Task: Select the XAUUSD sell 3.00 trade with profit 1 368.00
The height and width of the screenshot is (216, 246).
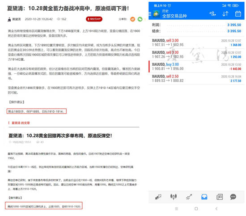Action: click(196, 42)
